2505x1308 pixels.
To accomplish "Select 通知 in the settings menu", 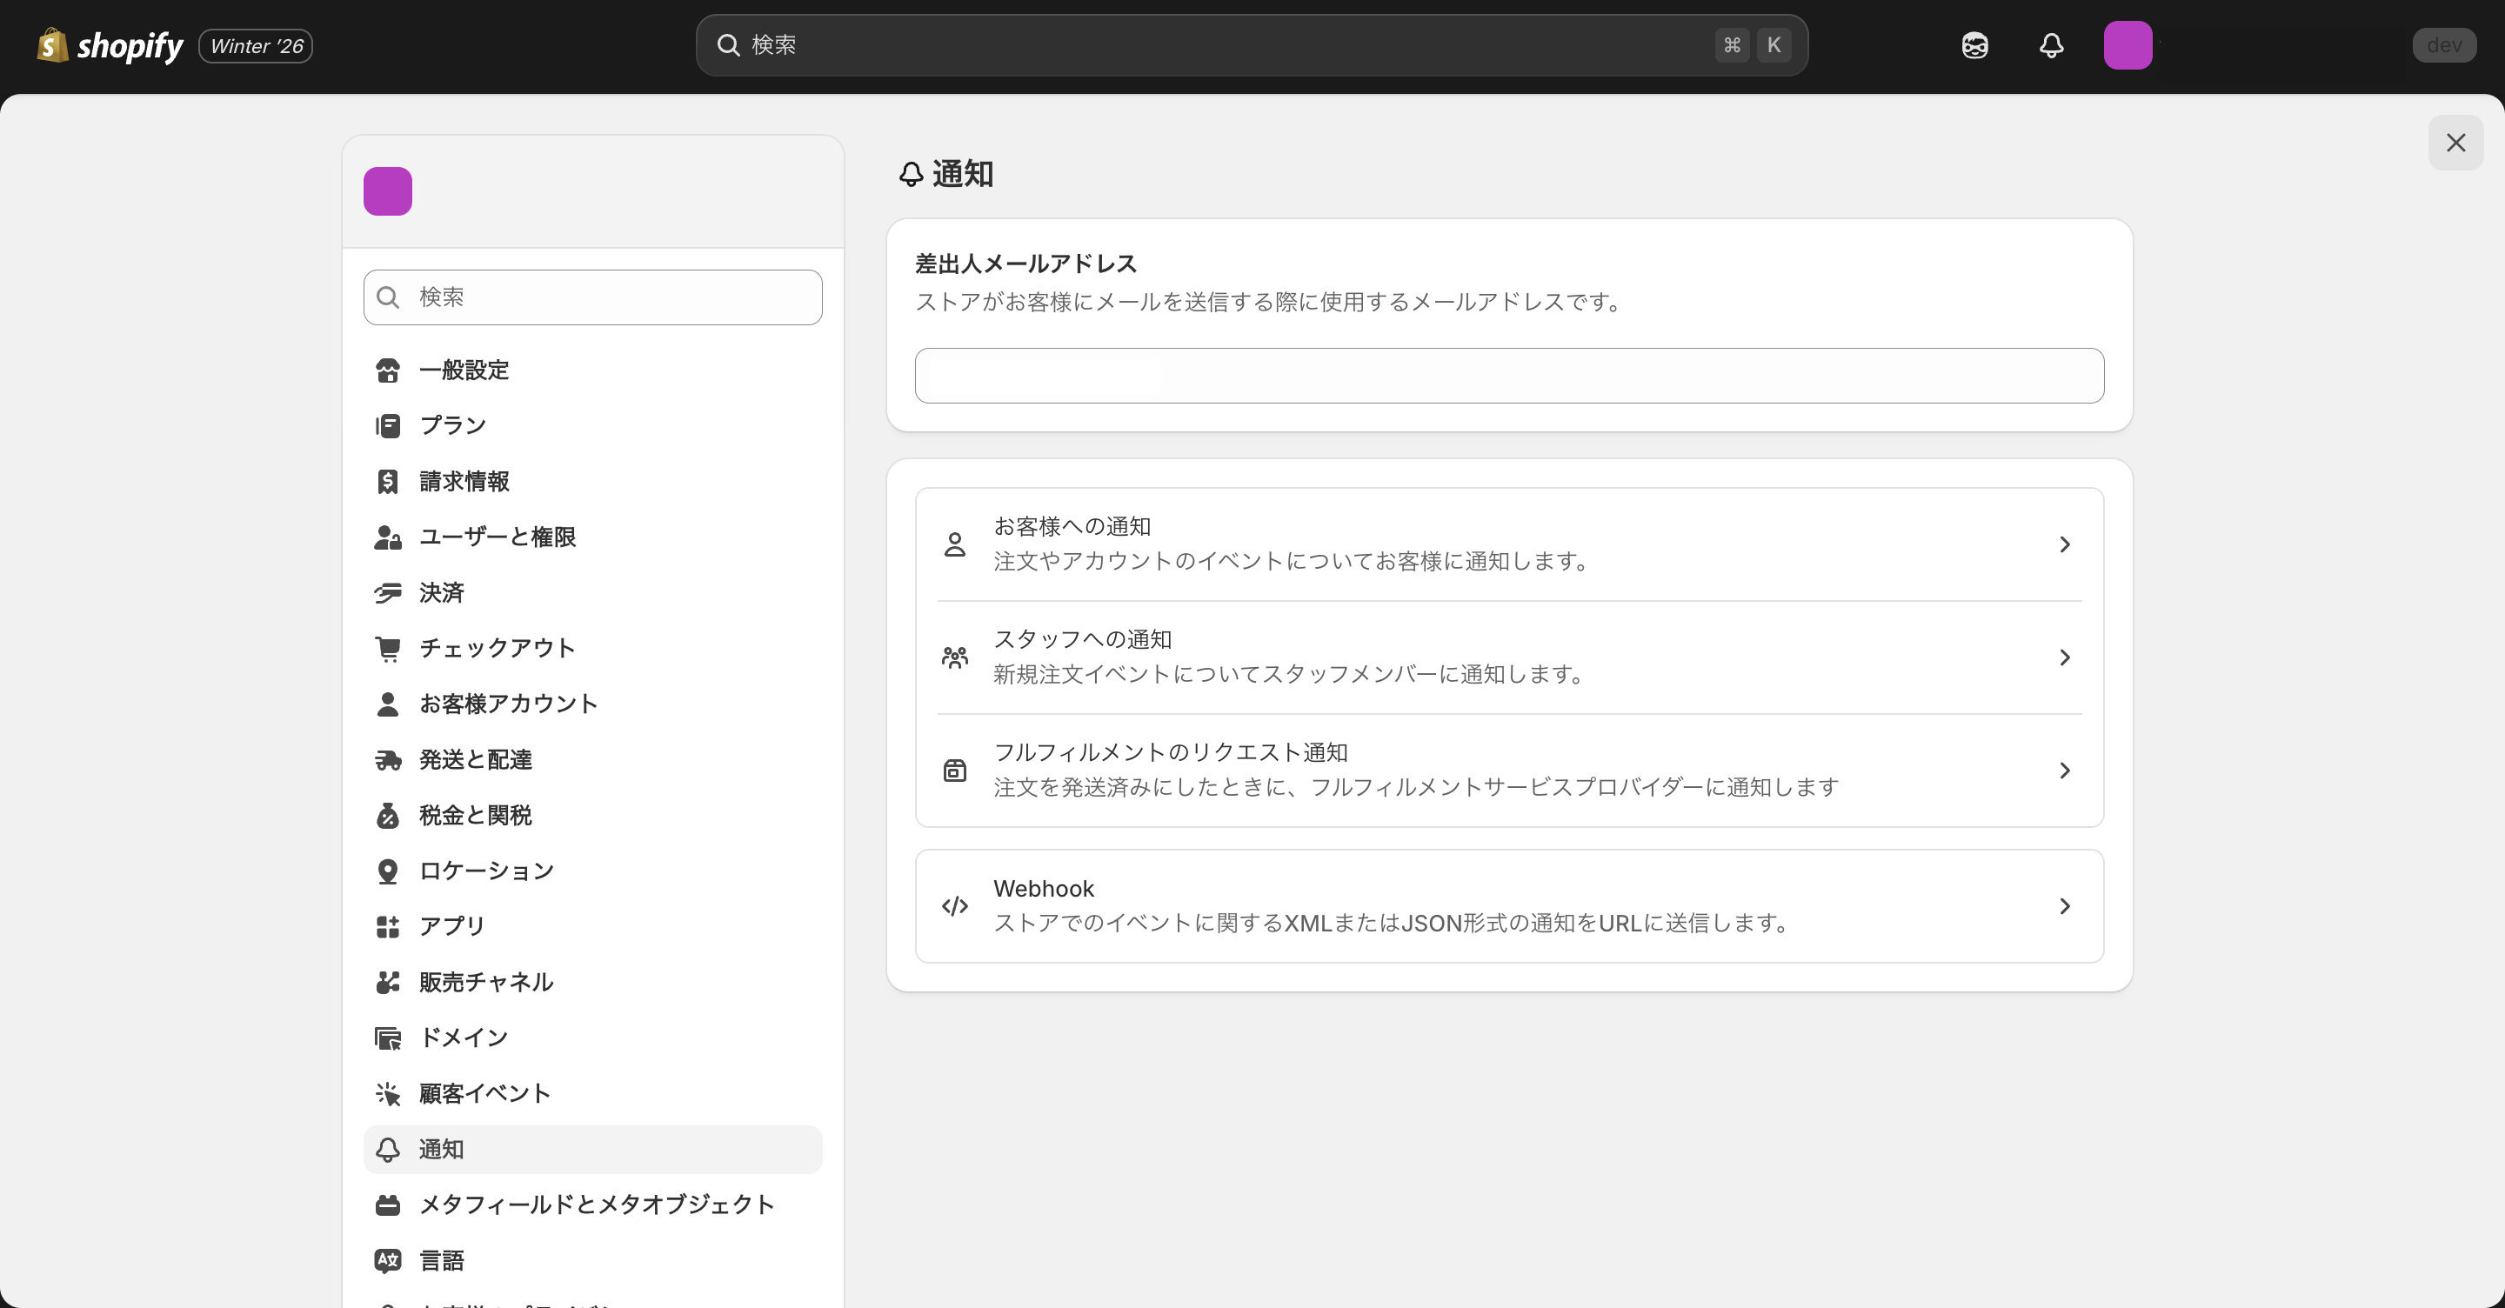I will (442, 1149).
